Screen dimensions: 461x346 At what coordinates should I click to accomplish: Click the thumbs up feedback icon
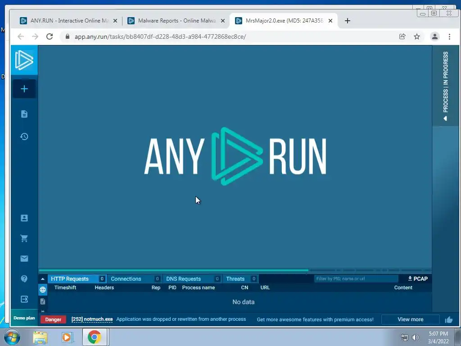click(x=449, y=319)
